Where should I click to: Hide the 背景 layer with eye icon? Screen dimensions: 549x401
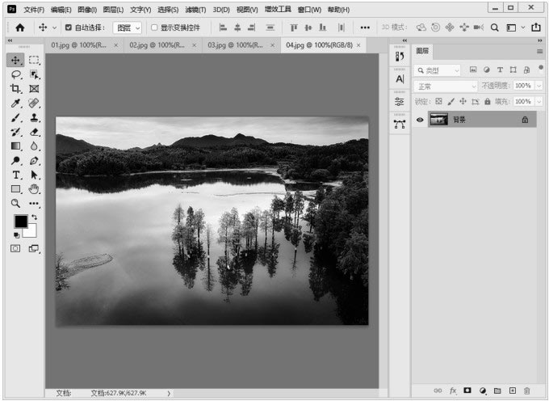(420, 120)
